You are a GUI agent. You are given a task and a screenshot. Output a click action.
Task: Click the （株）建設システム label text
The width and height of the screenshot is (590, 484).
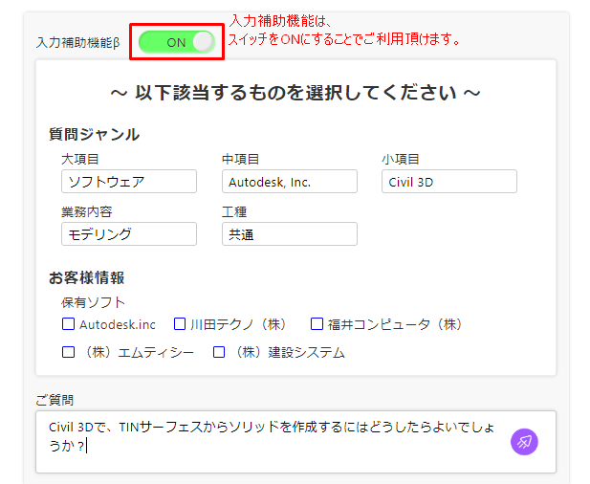pyautogui.click(x=288, y=353)
